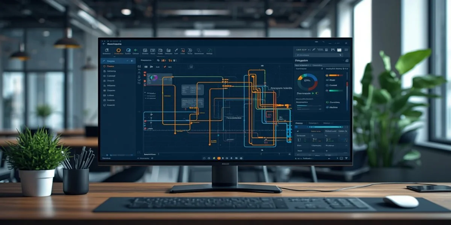Select the first tab in the lower right panel
The image size is (451, 225).
pyautogui.click(x=299, y=123)
